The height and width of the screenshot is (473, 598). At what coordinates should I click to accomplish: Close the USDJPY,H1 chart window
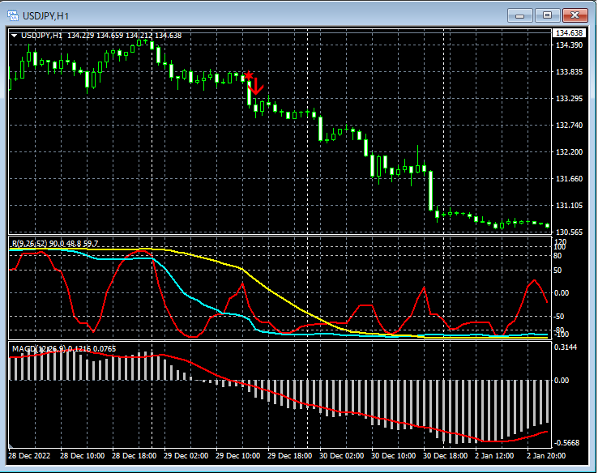pos(575,15)
